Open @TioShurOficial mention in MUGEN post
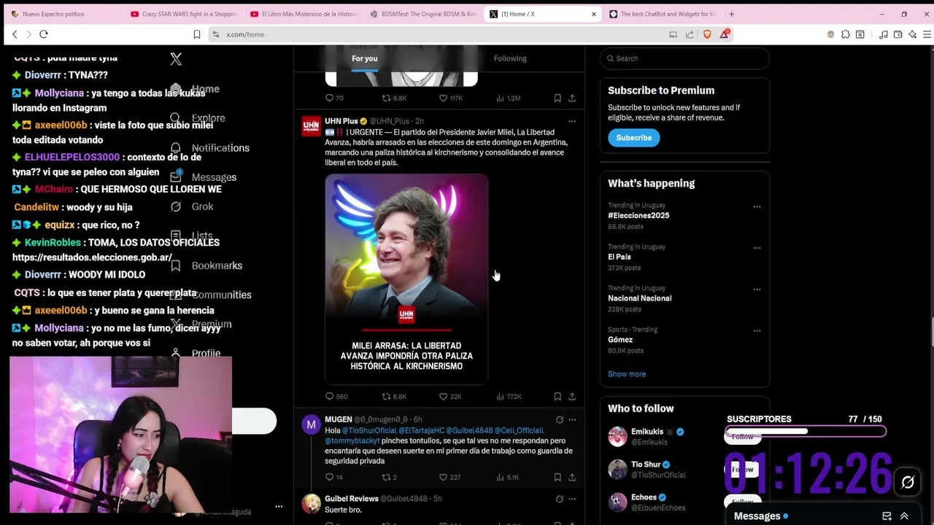Screen dimensions: 934x525 (x=369, y=431)
